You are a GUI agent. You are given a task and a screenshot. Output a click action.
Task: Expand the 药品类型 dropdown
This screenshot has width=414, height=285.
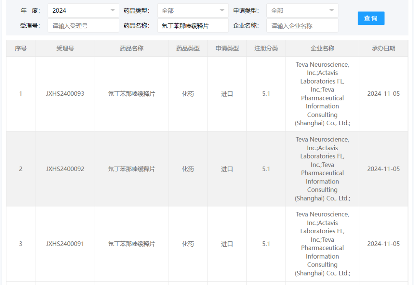(193, 11)
